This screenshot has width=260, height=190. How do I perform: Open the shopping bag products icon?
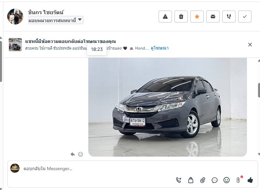tap(191, 180)
